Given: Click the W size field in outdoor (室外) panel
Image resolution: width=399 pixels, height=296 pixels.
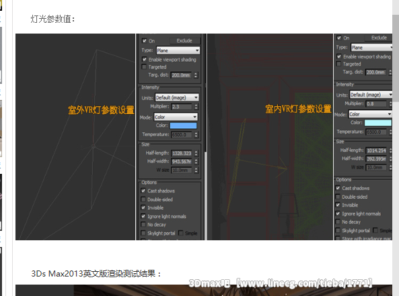Looking at the screenshot, I should point(182,170).
